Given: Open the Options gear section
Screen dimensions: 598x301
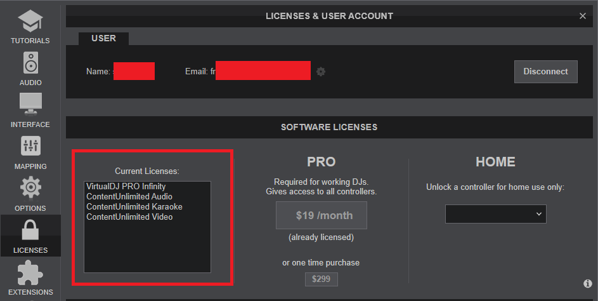Looking at the screenshot, I should (x=30, y=194).
